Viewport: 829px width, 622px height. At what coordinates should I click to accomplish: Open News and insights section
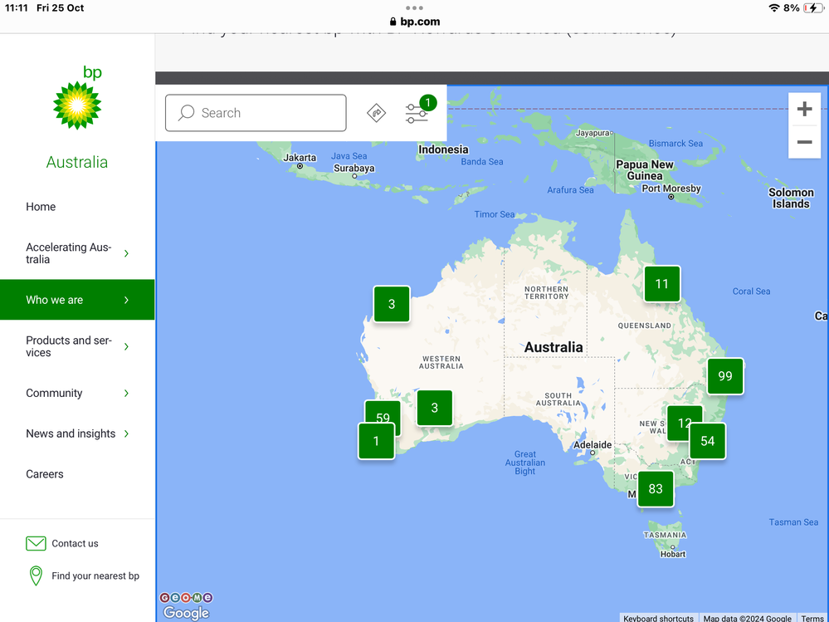(x=71, y=433)
